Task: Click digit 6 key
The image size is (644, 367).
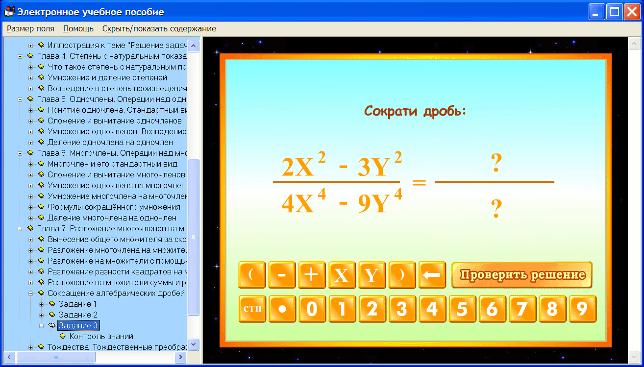Action: coord(492,309)
